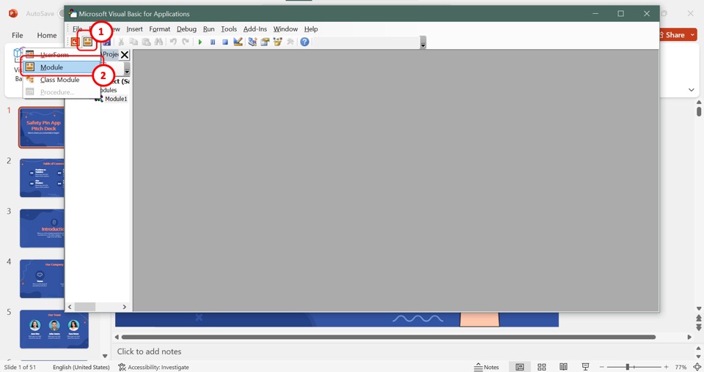The width and height of the screenshot is (704, 372).
Task: Start Slide Show from status bar icon
Action: [x=585, y=367]
